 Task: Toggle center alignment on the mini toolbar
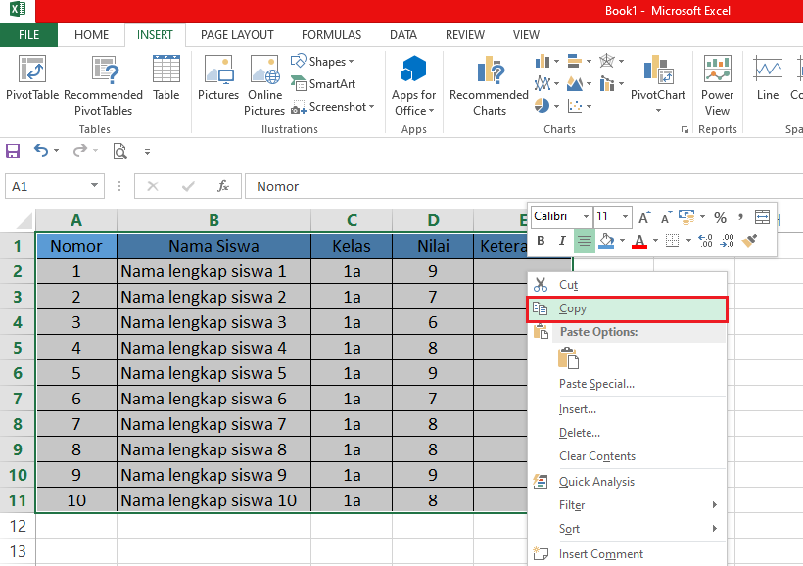[584, 240]
